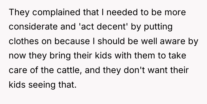Viewport: 207px width, 104px height.
Task: Click the word "take"
Action: (x=177, y=56)
